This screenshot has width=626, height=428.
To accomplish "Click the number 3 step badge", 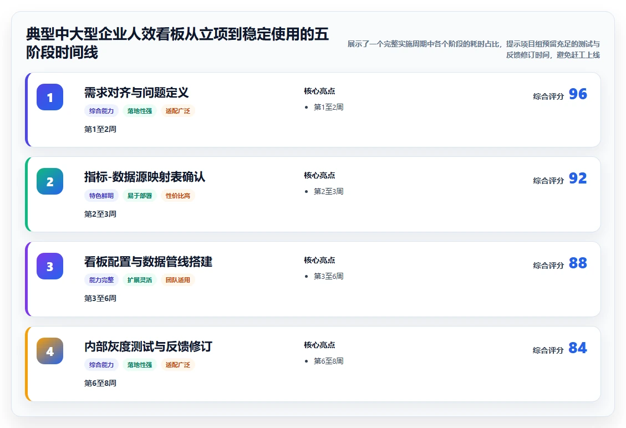I will (x=50, y=266).
